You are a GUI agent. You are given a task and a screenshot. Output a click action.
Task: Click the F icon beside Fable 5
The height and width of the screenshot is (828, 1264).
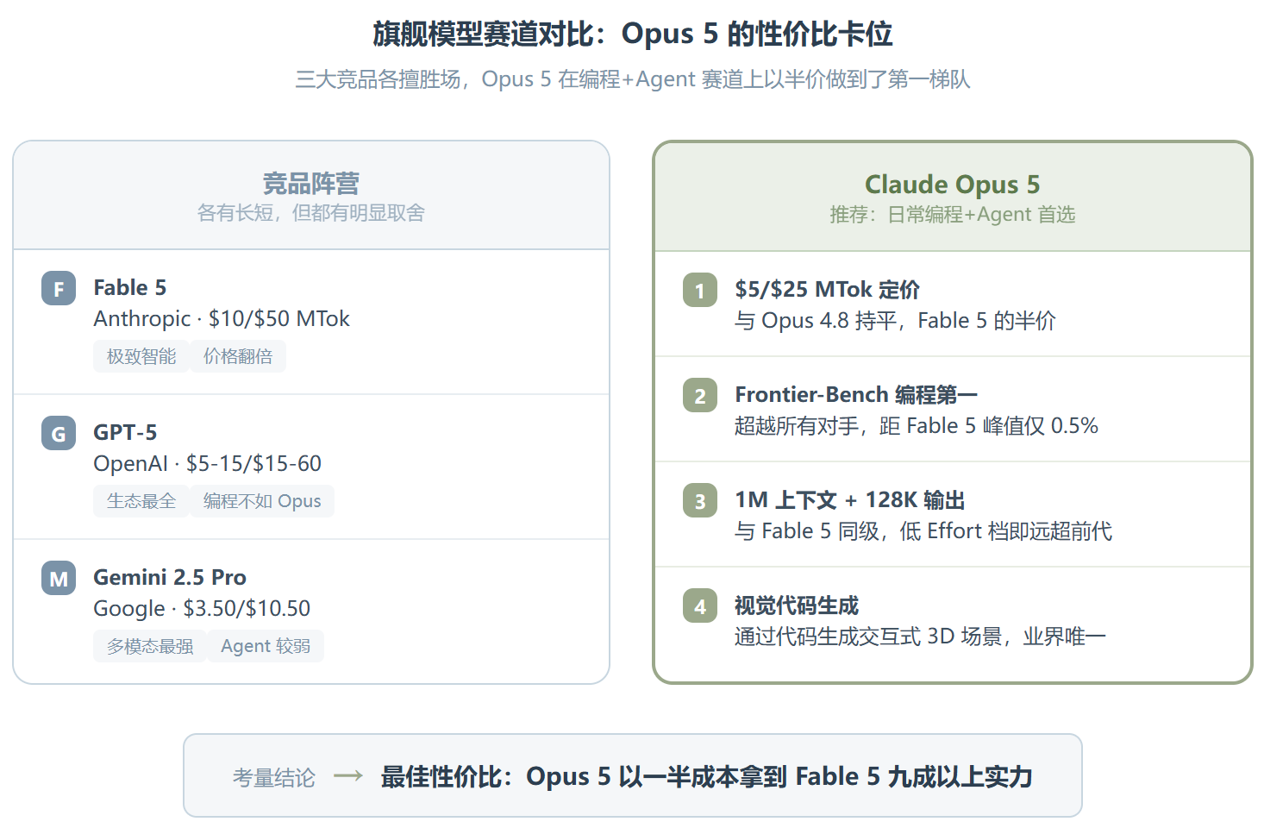[59, 288]
